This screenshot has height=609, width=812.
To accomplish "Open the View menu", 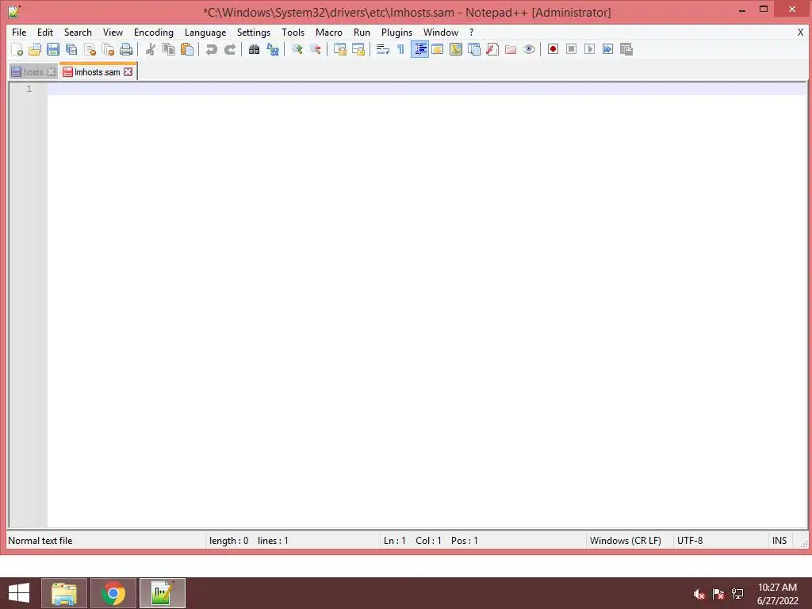I will pos(113,32).
